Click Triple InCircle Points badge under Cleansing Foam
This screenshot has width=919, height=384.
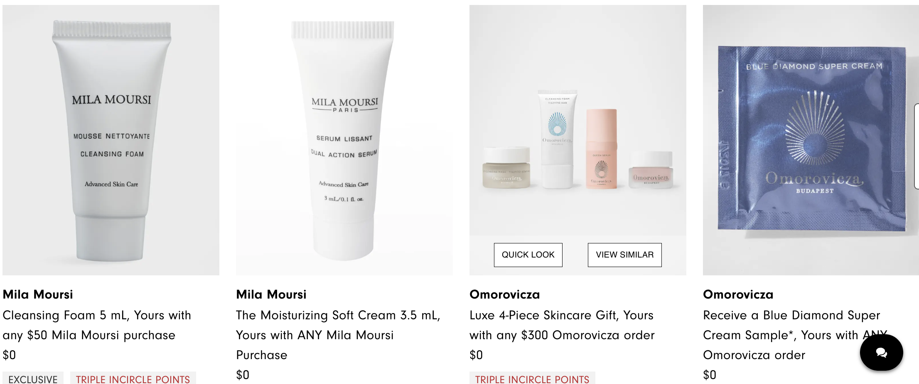(133, 379)
